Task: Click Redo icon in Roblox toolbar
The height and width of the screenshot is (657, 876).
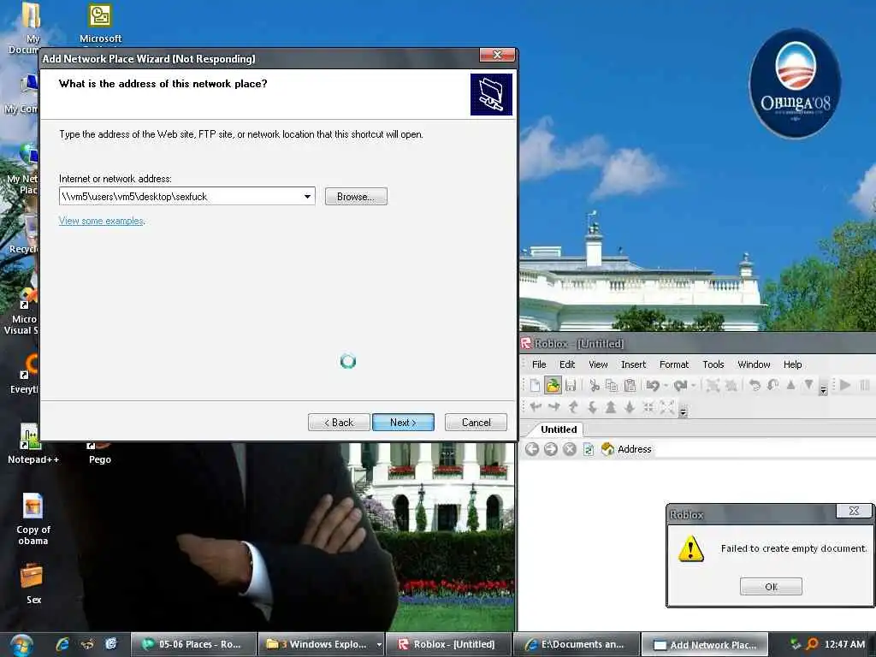Action: click(x=680, y=385)
